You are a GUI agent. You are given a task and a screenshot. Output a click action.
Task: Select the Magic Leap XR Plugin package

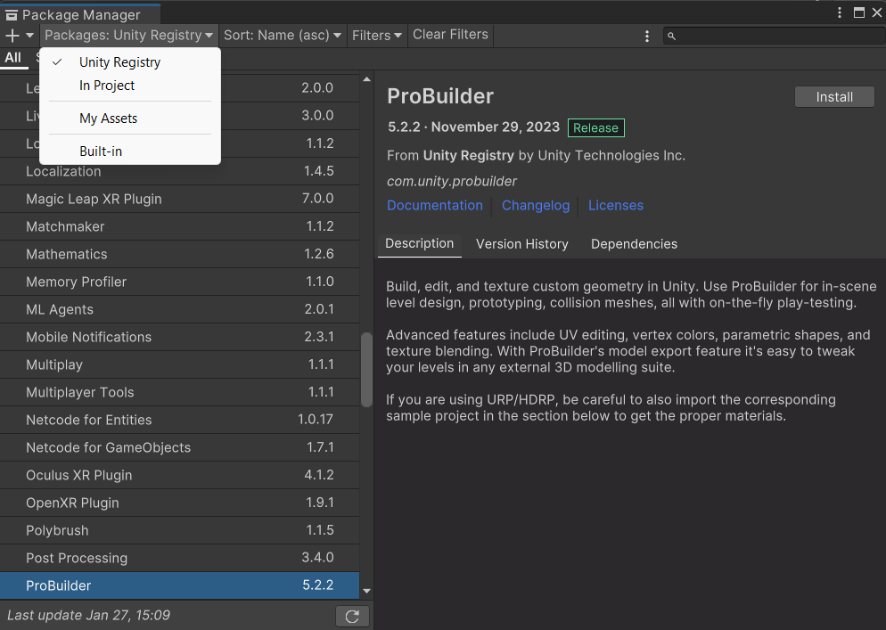pos(180,199)
